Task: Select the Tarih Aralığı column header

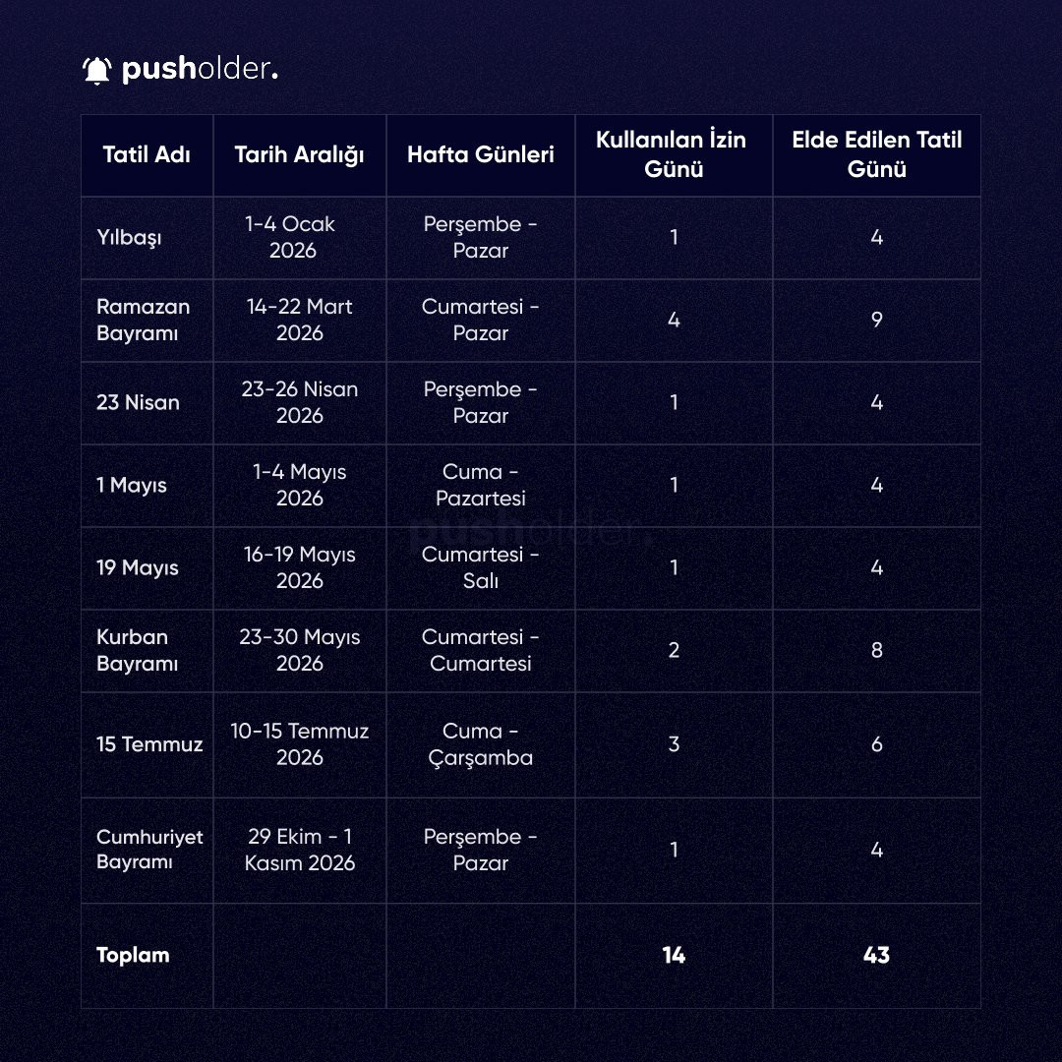Action: [299, 154]
